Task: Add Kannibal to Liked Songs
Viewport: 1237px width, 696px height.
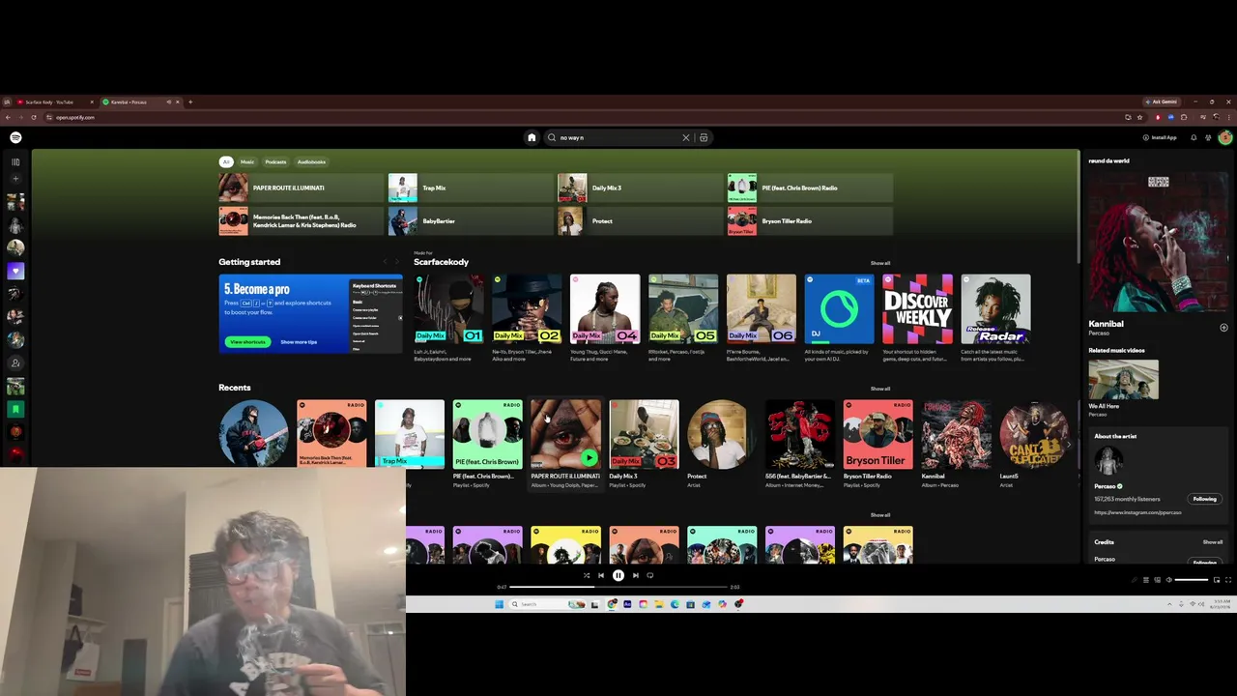Action: click(1223, 328)
